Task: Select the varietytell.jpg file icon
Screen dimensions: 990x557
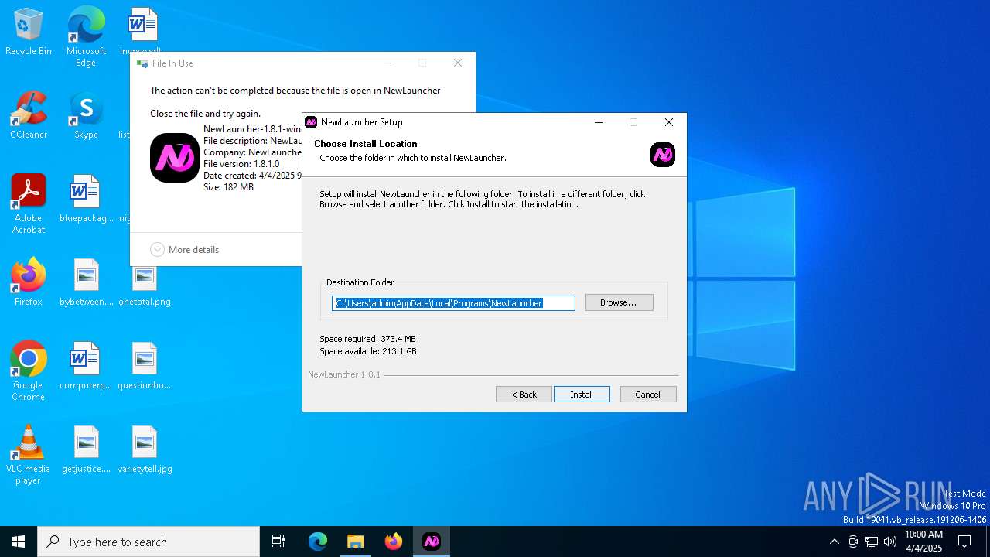Action: click(145, 449)
